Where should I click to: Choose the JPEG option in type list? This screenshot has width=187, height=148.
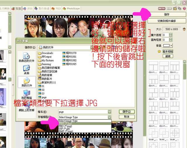(85, 124)
